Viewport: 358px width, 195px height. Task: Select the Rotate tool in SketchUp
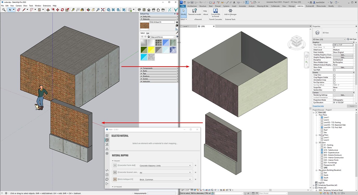[x=62, y=10]
